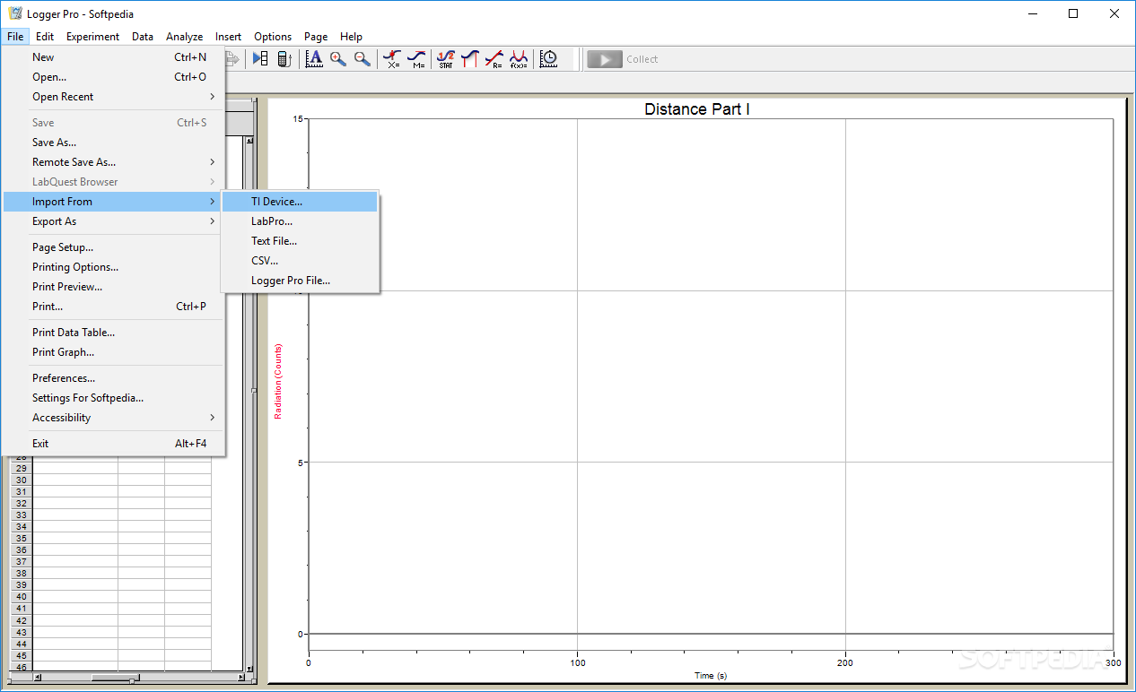This screenshot has height=692, width=1136.
Task: Choose Print Graph... menu item
Action: click(x=113, y=352)
